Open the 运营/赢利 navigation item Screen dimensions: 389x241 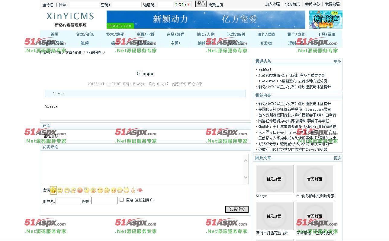click(236, 34)
